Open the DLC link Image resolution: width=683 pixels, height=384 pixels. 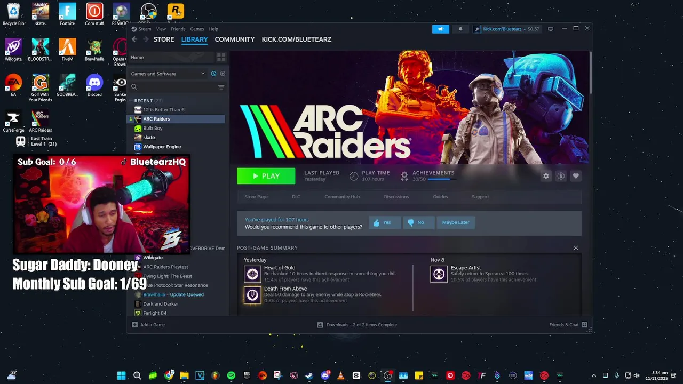point(296,197)
